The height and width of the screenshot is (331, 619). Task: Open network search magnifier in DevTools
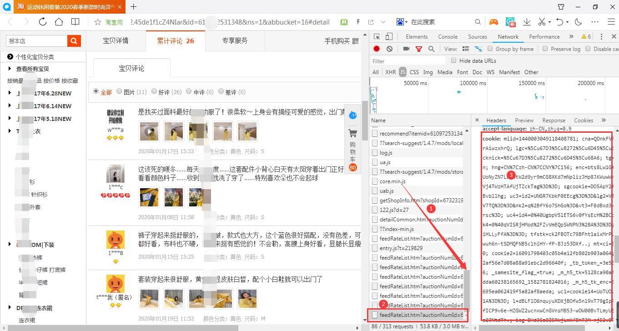(431, 49)
